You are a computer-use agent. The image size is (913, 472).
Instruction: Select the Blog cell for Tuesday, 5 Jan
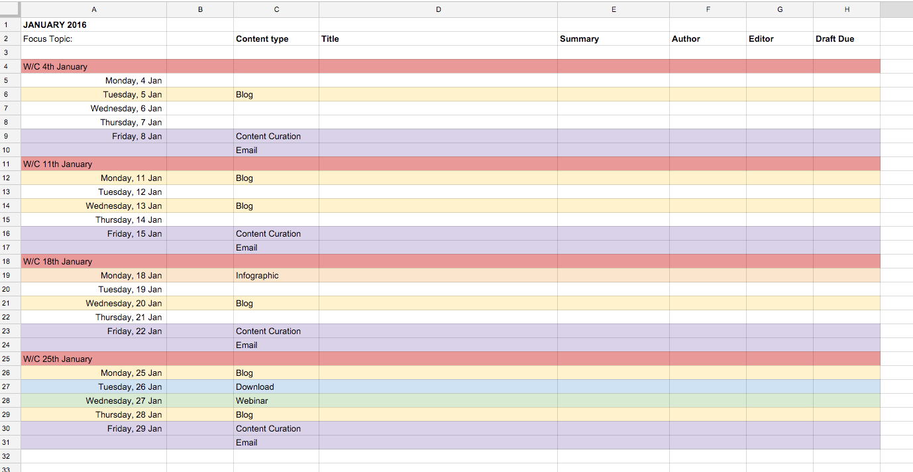tap(276, 95)
